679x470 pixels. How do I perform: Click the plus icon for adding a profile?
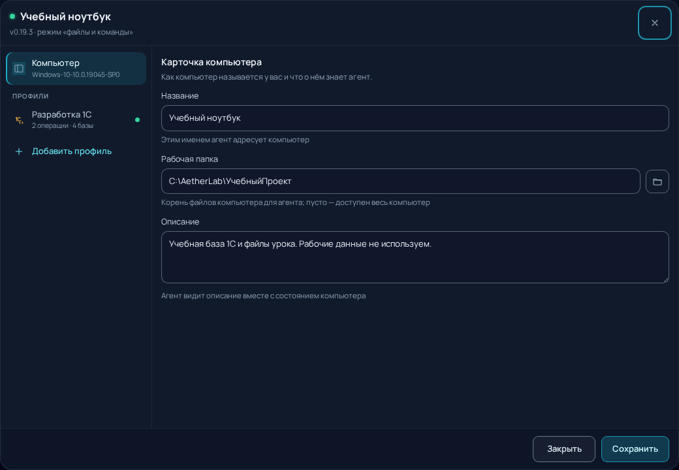coord(19,151)
